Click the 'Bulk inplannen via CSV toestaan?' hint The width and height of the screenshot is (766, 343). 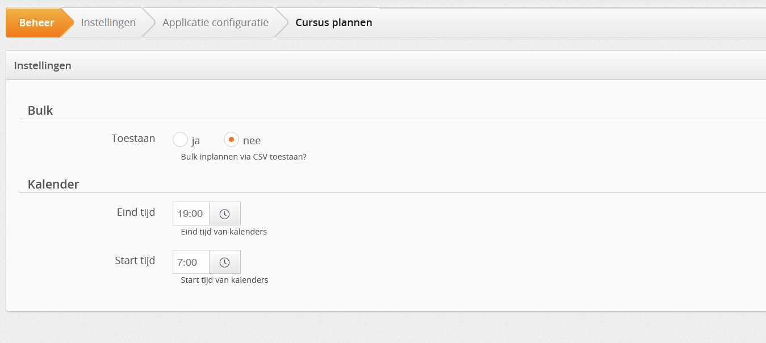click(244, 157)
